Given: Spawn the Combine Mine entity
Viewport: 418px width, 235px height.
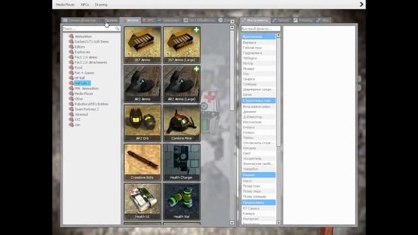Looking at the screenshot, I should point(182,123).
